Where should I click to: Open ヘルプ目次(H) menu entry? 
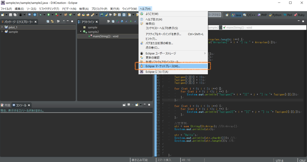(x=173, y=19)
